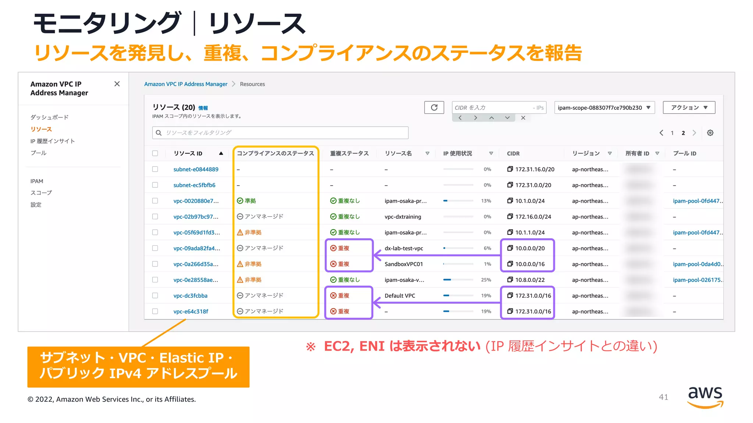Focus the CIDR を入力 input field
753x423 pixels.
[x=499, y=108]
